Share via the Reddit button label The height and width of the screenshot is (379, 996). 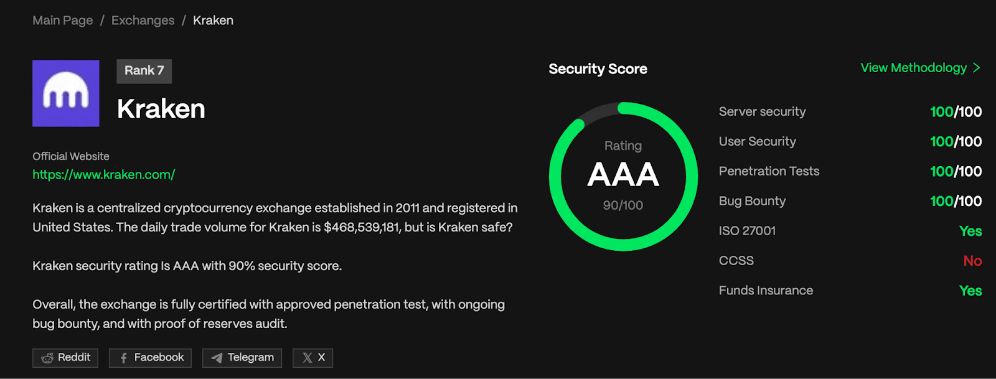pos(74,357)
